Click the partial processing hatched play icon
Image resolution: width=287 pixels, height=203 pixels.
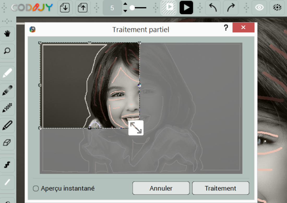(x=168, y=8)
